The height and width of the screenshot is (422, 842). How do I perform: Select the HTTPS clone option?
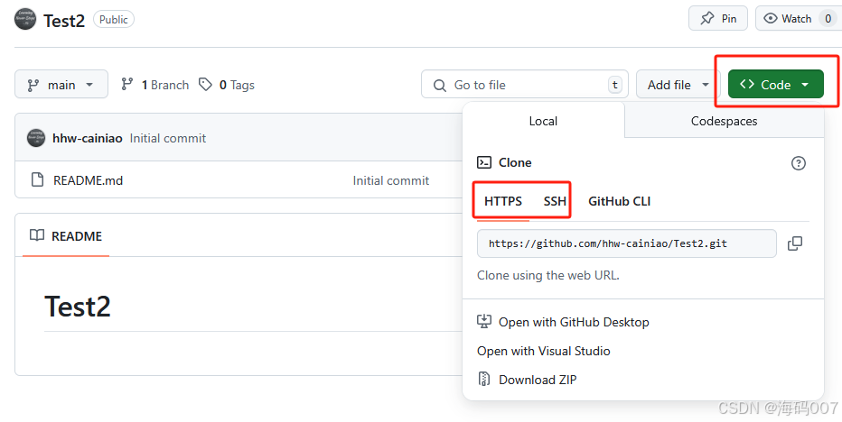click(x=503, y=201)
